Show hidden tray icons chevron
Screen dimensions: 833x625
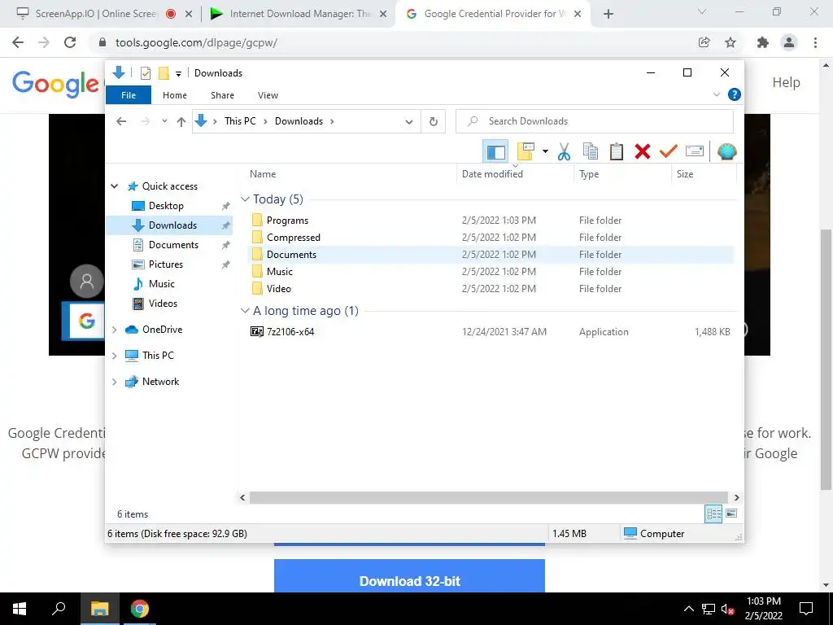[688, 609]
